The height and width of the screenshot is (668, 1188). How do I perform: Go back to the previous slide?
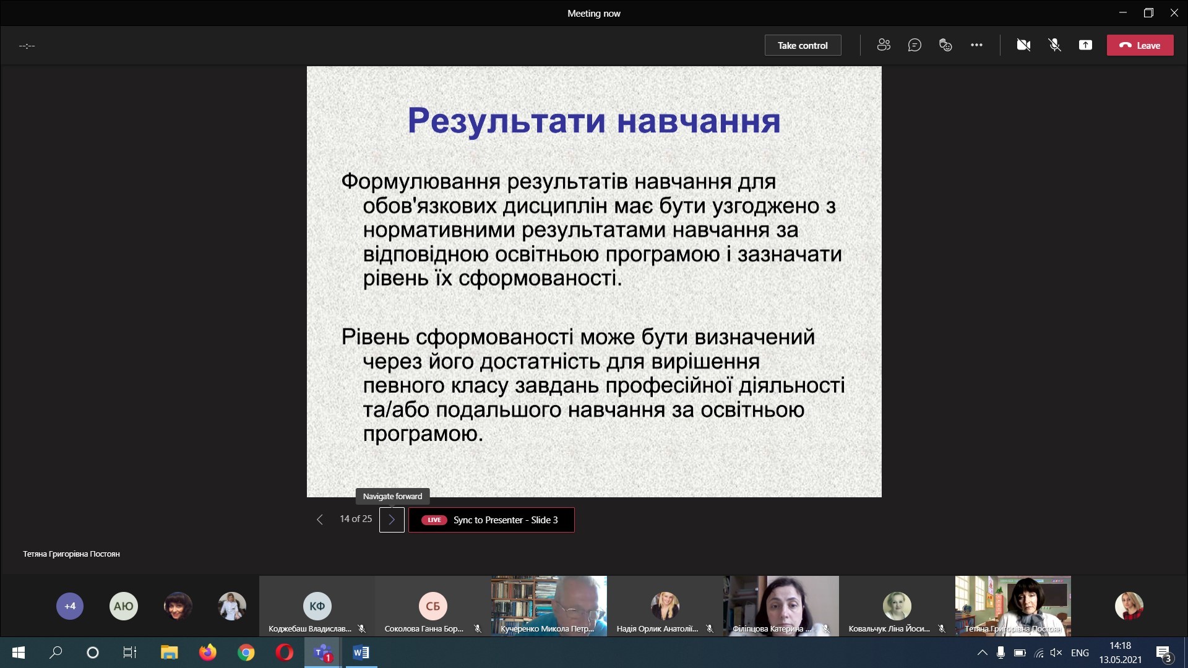(320, 520)
